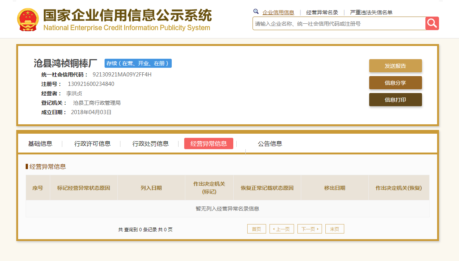Screen dimensions: 459x261
Task: Click the 恢复正常记载状态原因 column header
Action: [x=267, y=188]
